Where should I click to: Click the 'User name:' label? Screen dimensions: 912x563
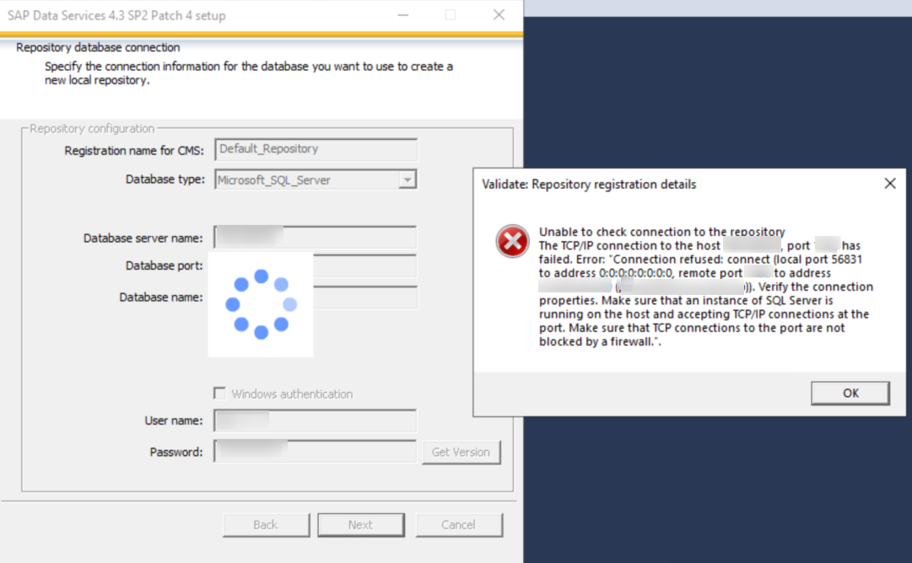point(173,421)
